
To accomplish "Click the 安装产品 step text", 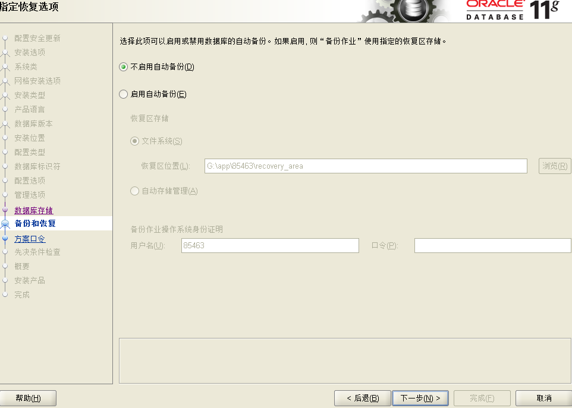I will tap(30, 280).
